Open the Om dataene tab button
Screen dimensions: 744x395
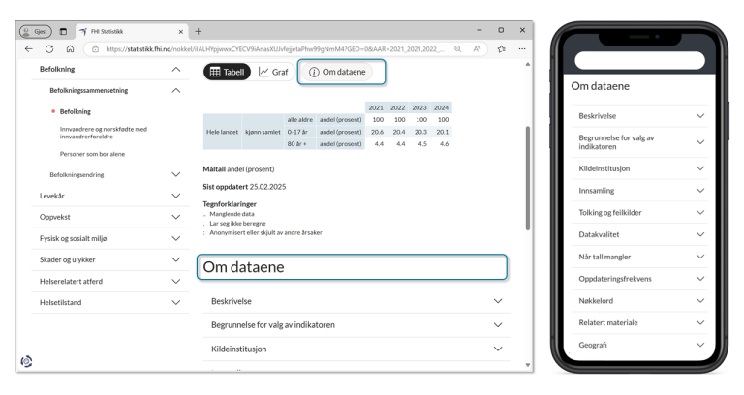point(337,72)
